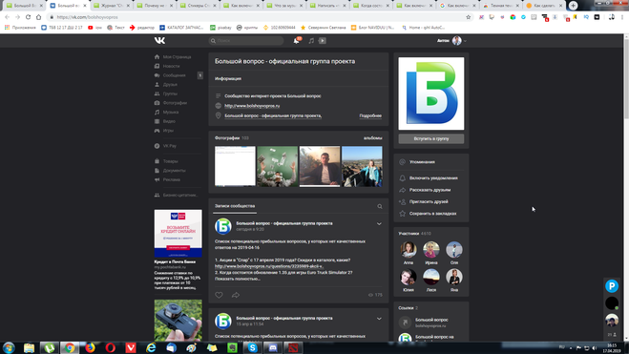
Task: Open the Северинин Светлана bookmark
Action: click(323, 28)
